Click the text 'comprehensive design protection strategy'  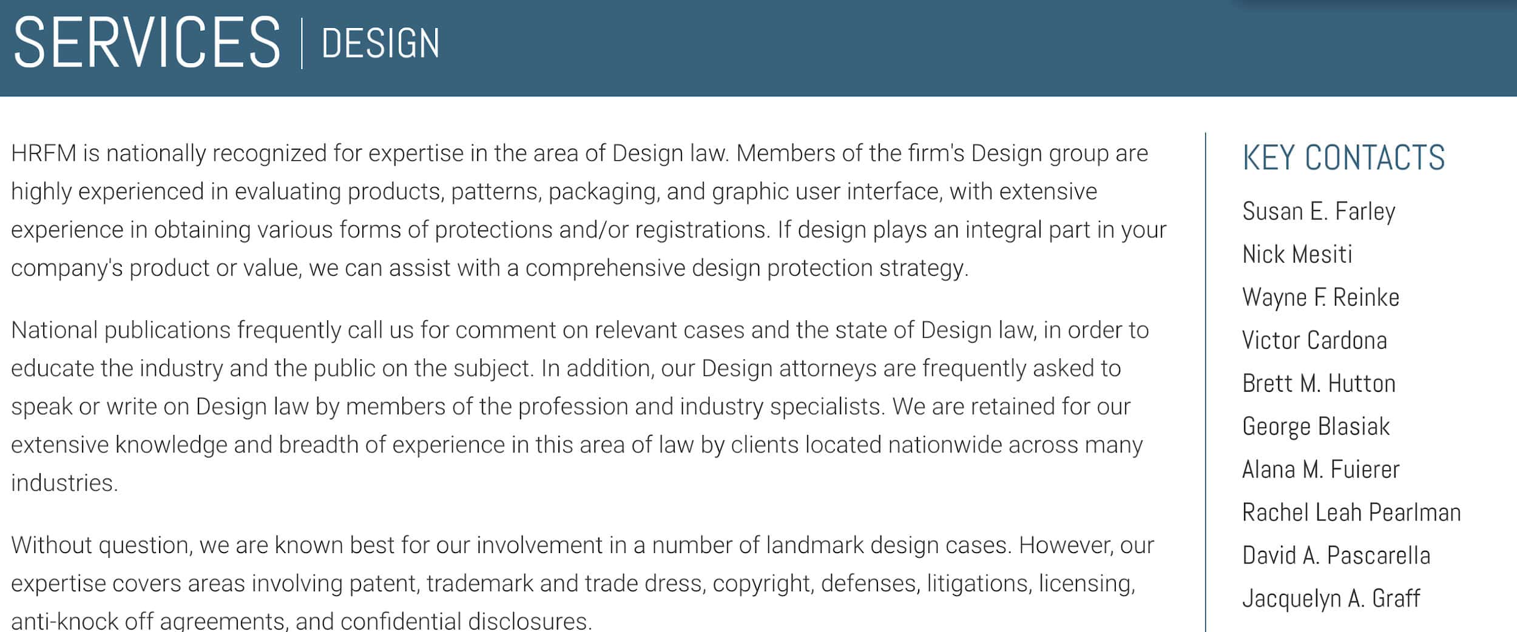(746, 268)
